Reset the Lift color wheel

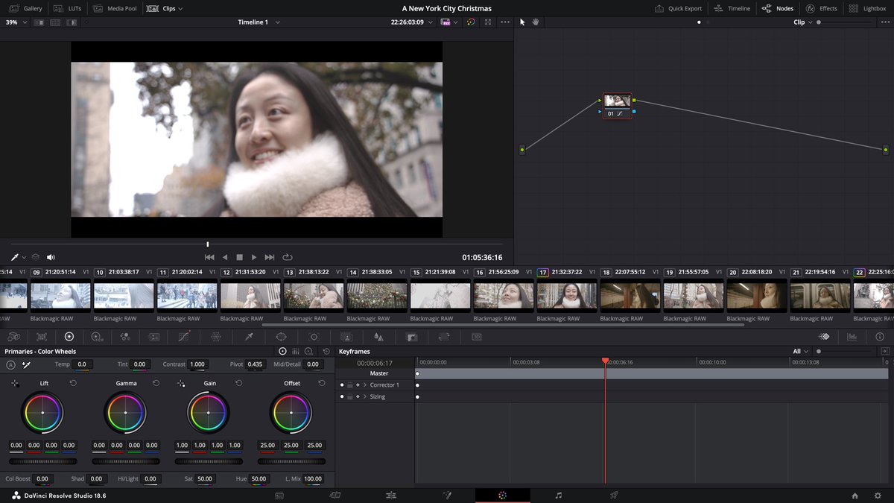(73, 383)
